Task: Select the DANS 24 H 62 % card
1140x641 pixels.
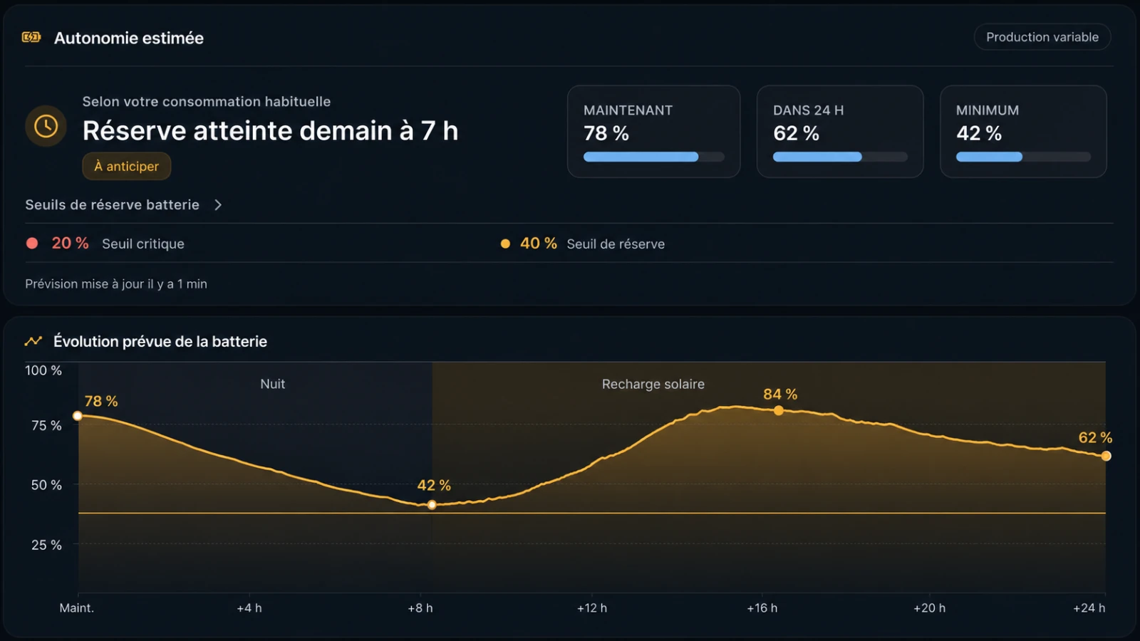Action: [x=840, y=132]
